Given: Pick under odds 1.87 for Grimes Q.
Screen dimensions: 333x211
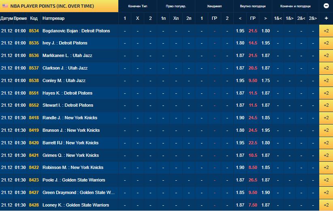Looking at the screenshot, I should click(240, 155).
